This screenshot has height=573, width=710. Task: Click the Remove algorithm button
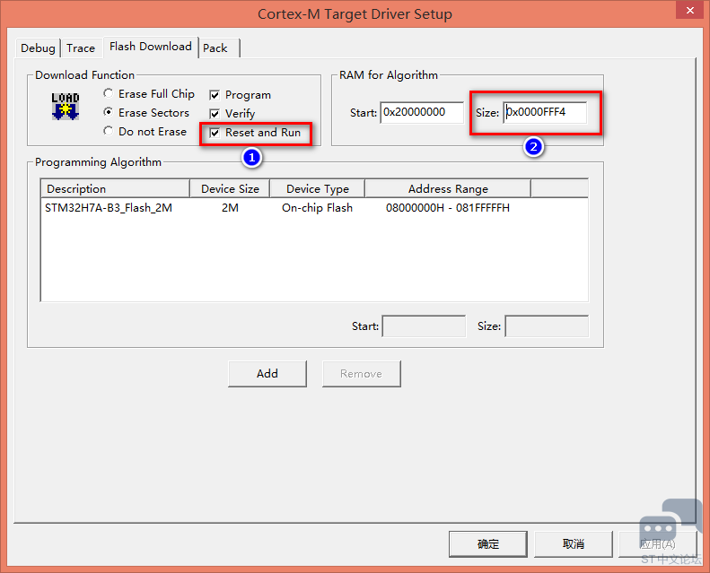[x=362, y=374]
